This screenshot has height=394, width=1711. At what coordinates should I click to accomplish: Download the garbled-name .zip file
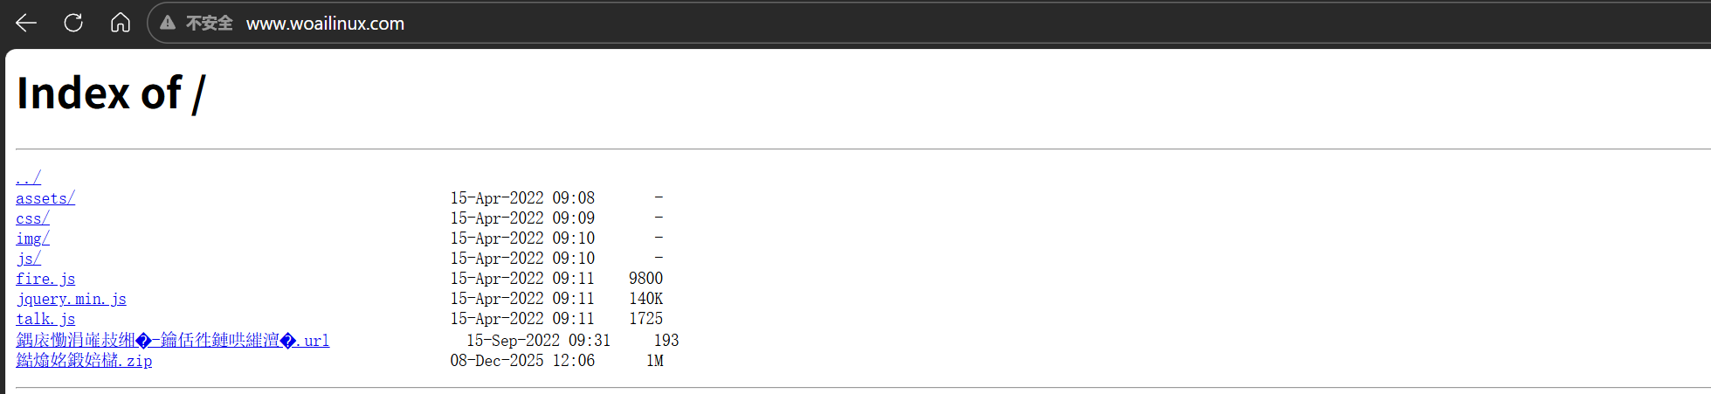point(84,360)
